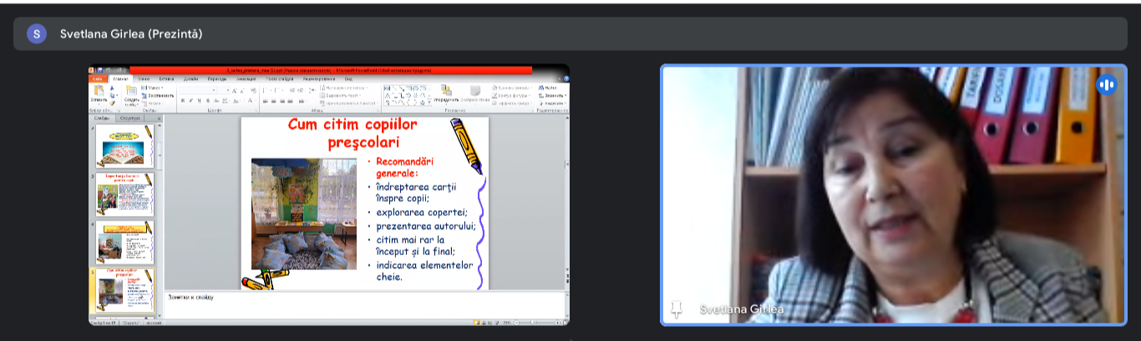1141x341 pixels.
Task: Click the presenter avatar S badge
Action: pos(37,33)
